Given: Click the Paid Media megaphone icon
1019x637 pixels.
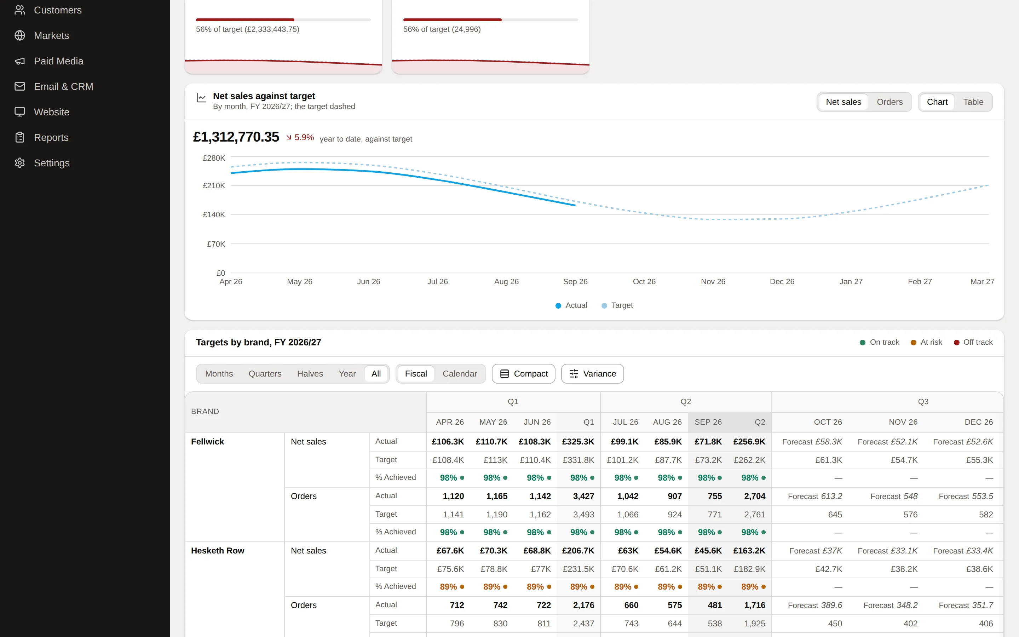Looking at the screenshot, I should tap(20, 61).
